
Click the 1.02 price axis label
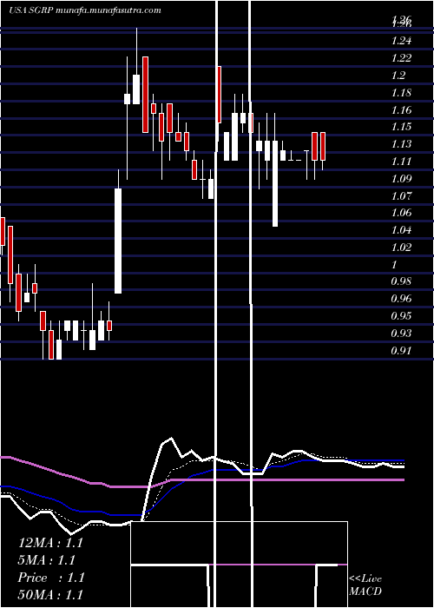(401, 248)
